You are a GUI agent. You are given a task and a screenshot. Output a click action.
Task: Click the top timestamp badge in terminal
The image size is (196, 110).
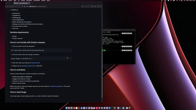click(x=127, y=33)
